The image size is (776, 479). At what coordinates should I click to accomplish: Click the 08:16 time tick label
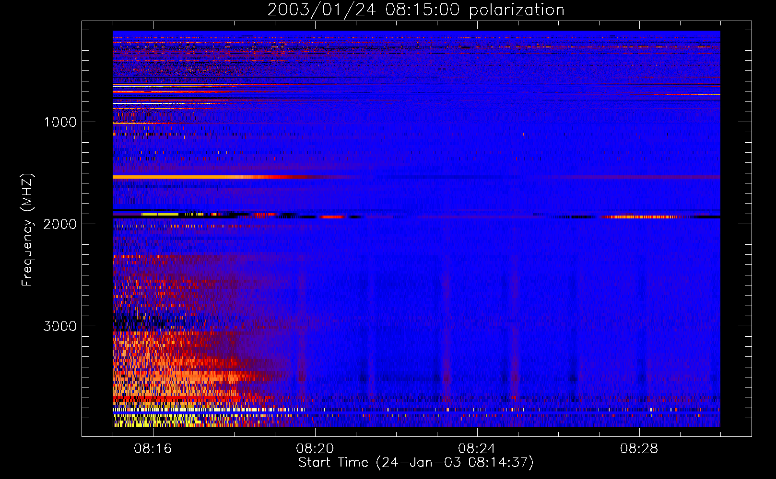point(153,449)
